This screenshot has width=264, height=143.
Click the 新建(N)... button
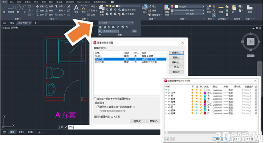pos(176,53)
